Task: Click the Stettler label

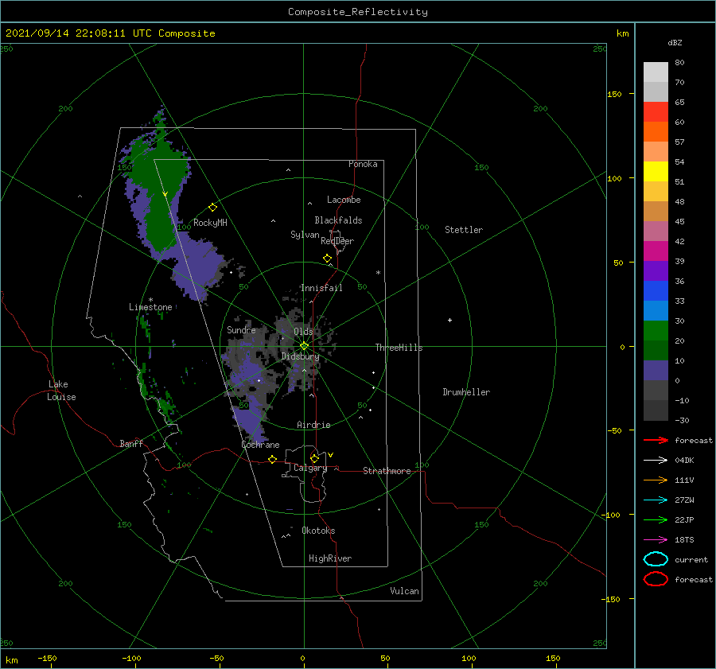Action: point(464,230)
